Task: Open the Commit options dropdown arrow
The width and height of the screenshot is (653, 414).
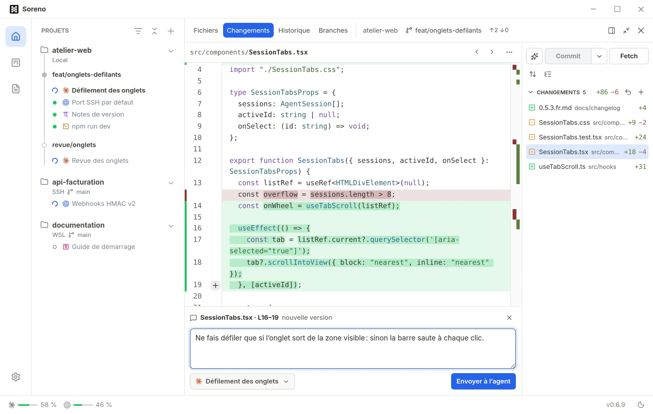Action: click(599, 56)
